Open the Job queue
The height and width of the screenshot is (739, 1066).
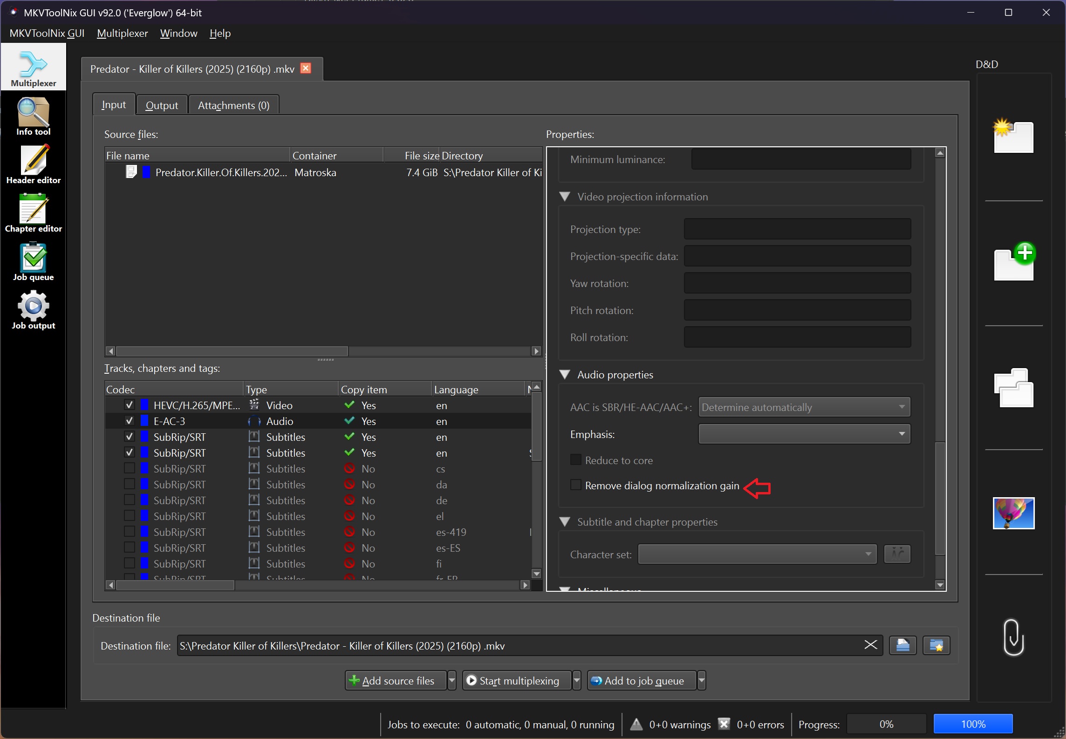tap(34, 262)
